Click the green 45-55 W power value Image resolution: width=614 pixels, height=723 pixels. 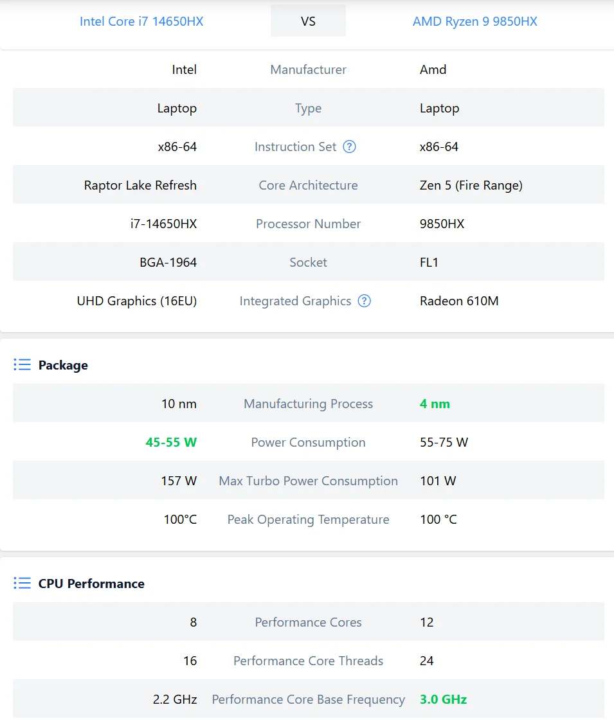171,442
